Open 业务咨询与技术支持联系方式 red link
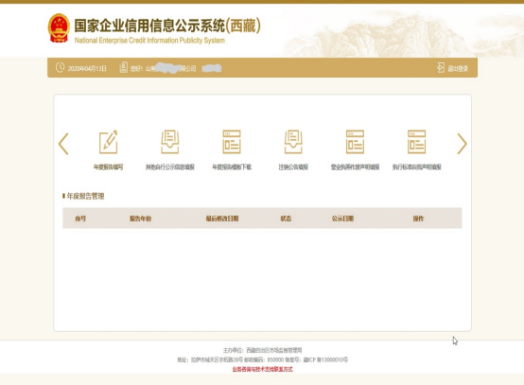The image size is (524, 385). pyautogui.click(x=262, y=369)
